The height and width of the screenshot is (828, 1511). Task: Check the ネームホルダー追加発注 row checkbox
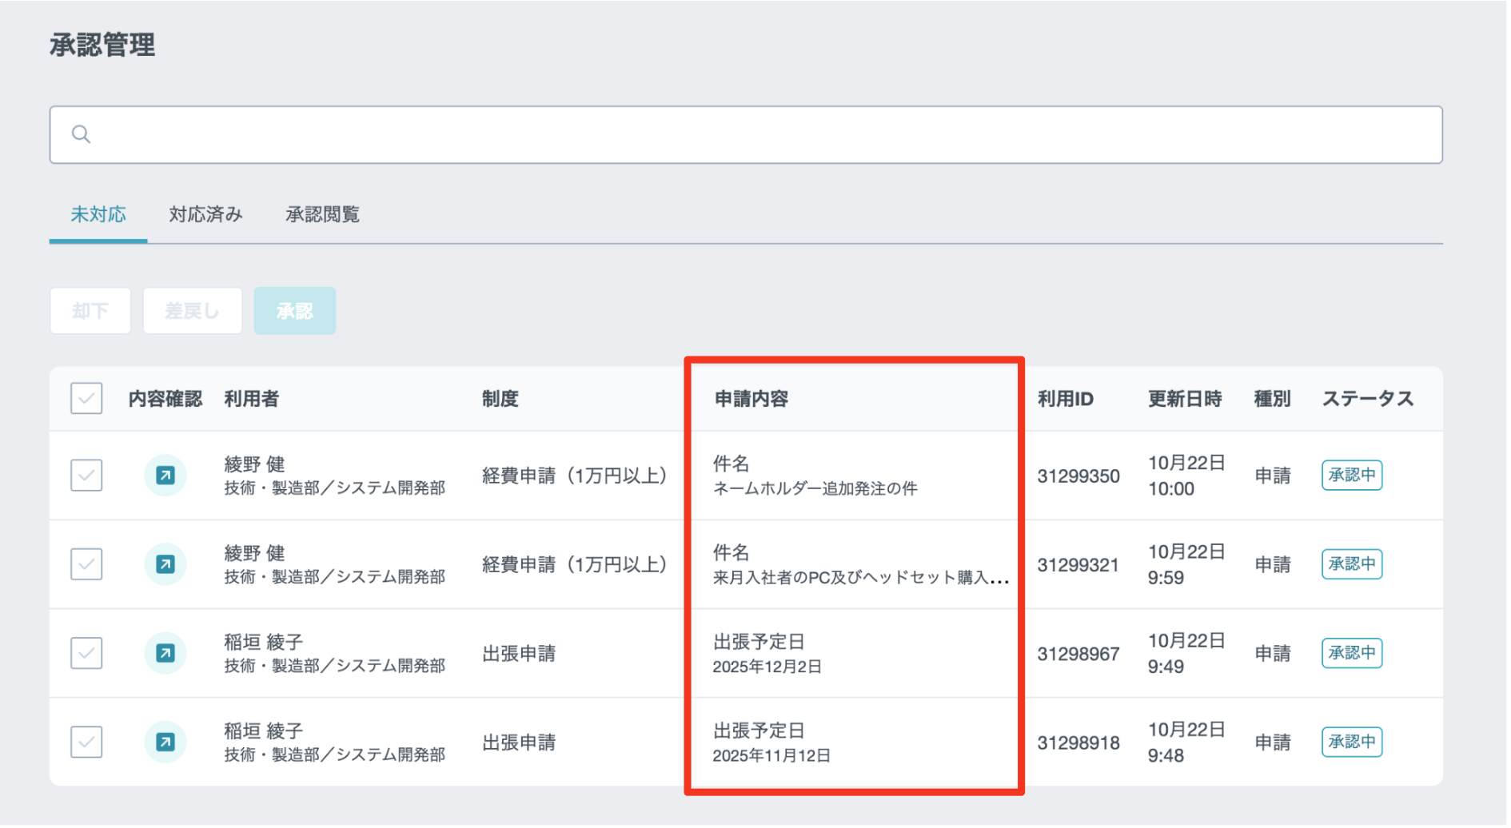(86, 476)
